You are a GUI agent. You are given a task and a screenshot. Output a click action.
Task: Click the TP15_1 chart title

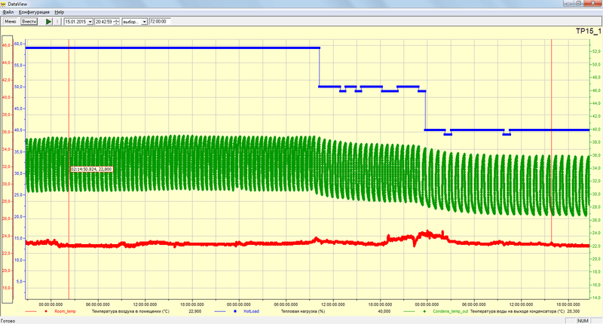(x=588, y=32)
